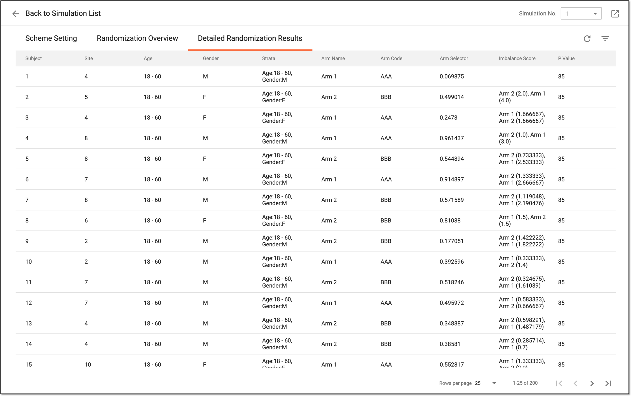The width and height of the screenshot is (631, 396).
Task: Click arm selector value 0.495972
Action: pos(452,303)
